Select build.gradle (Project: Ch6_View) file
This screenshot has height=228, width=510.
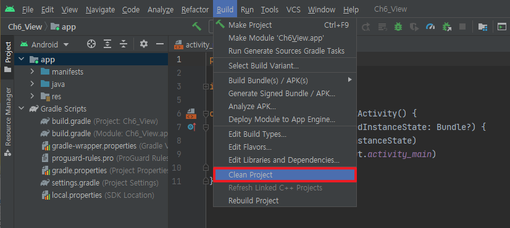tap(99, 121)
